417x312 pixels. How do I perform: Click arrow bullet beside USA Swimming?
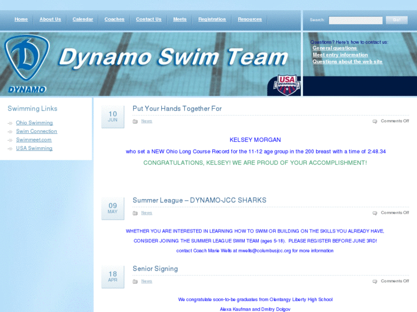click(x=10, y=149)
